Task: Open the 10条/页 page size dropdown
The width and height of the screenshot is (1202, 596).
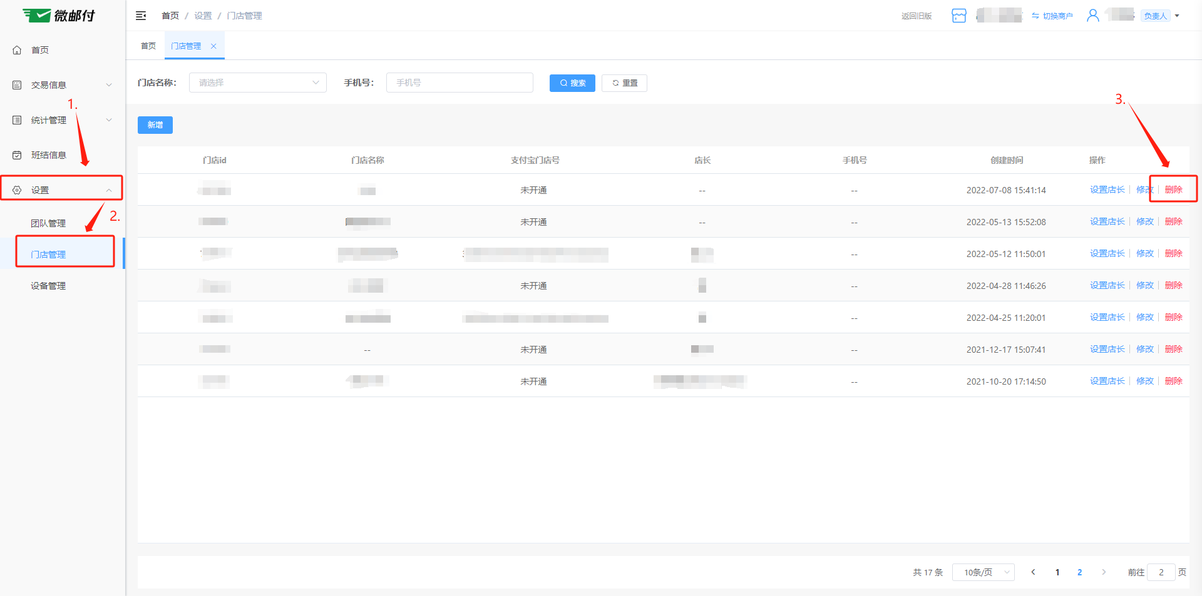Action: [x=983, y=572]
